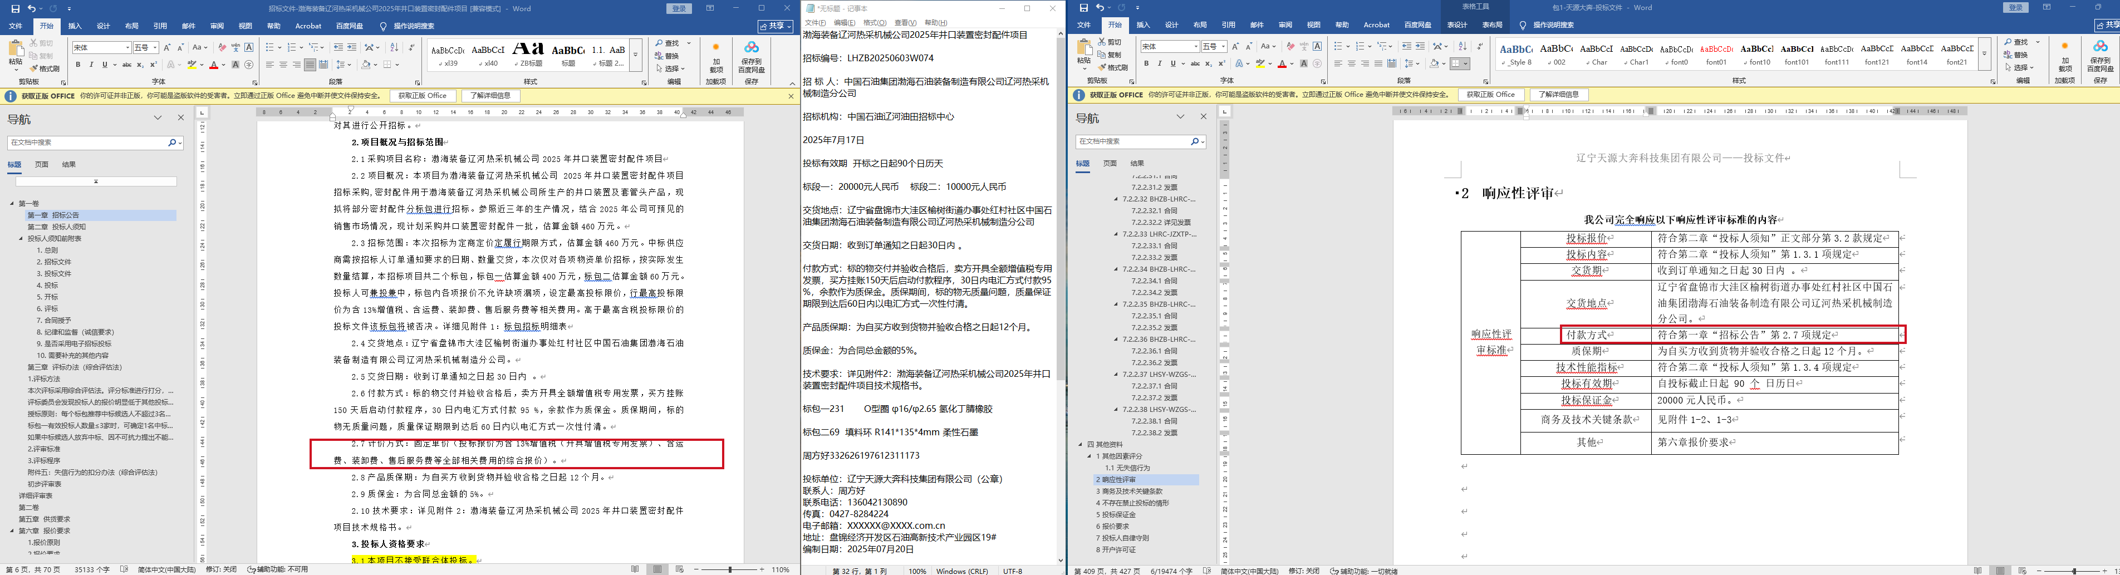Open 表设计 tab in right Word window
This screenshot has height=575, width=2120.
click(x=1457, y=24)
